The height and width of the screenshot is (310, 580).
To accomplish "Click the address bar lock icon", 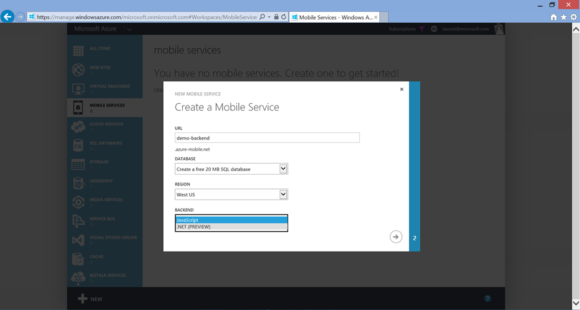I will pyautogui.click(x=276, y=17).
